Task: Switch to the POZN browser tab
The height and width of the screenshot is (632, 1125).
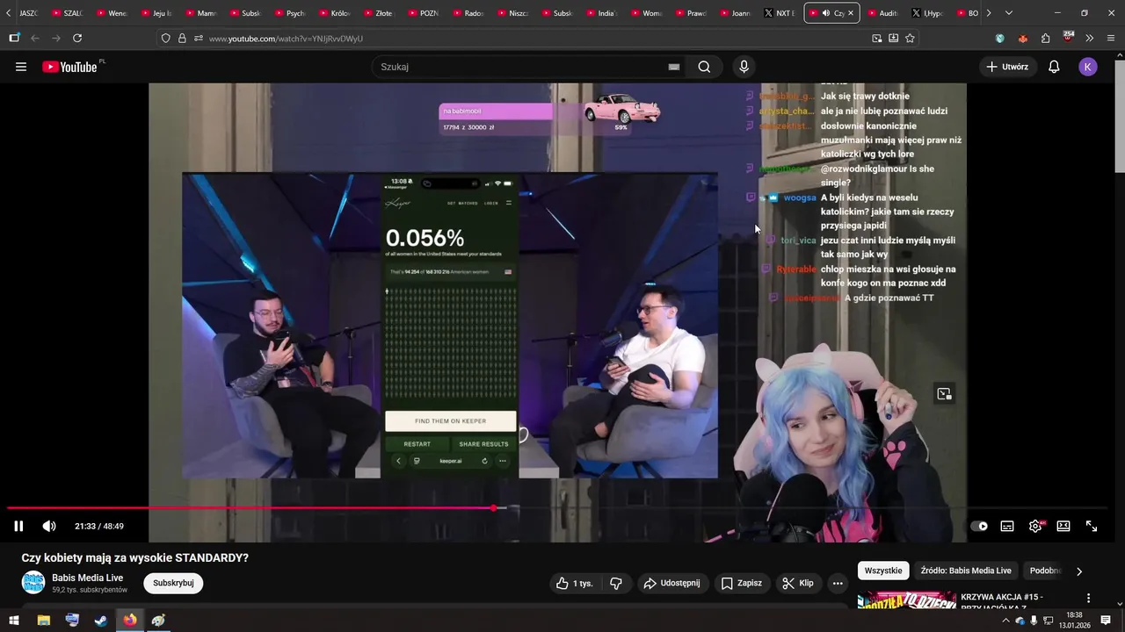Action: [422, 13]
